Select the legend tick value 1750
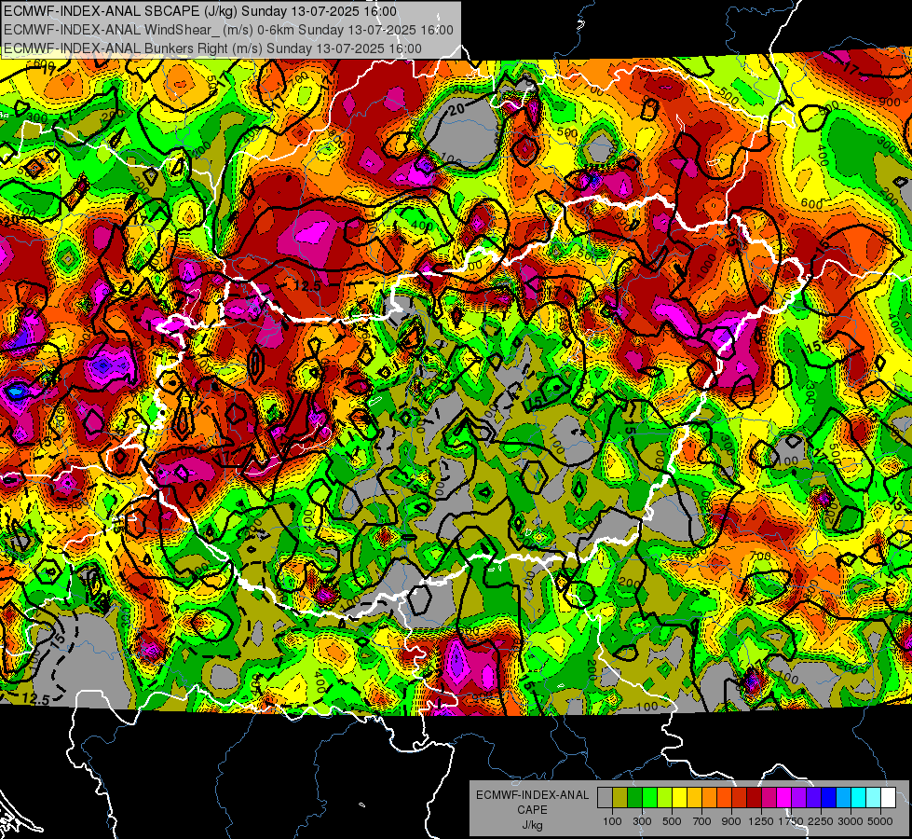 [792, 821]
